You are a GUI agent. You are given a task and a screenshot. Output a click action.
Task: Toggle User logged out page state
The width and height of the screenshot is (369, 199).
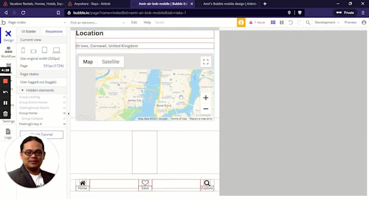[x=38, y=82]
